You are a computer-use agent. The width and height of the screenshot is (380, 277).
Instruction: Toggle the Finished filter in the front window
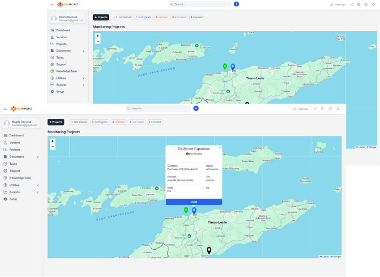coord(155,122)
